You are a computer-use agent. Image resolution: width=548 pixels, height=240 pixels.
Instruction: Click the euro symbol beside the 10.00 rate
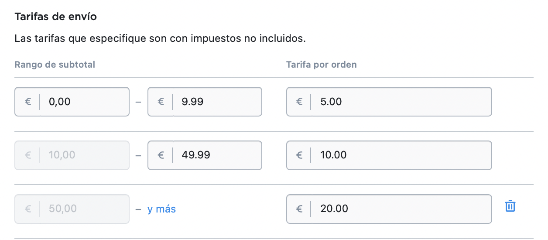pyautogui.click(x=299, y=155)
